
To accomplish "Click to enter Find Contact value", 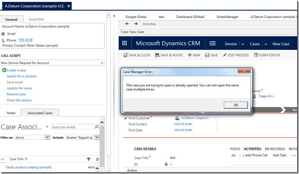I will pyautogui.click(x=183, y=124).
